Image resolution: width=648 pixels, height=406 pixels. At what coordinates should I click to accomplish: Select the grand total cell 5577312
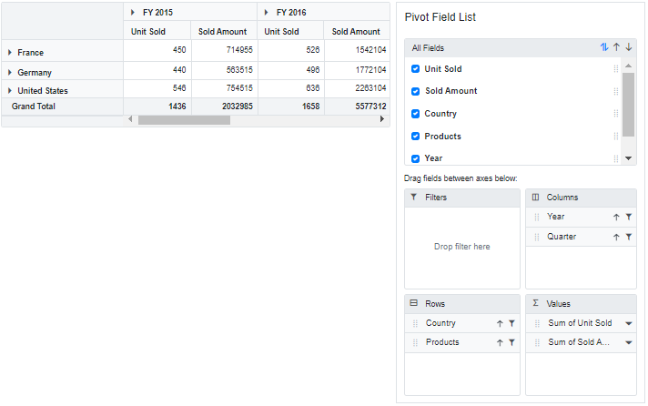(x=357, y=107)
